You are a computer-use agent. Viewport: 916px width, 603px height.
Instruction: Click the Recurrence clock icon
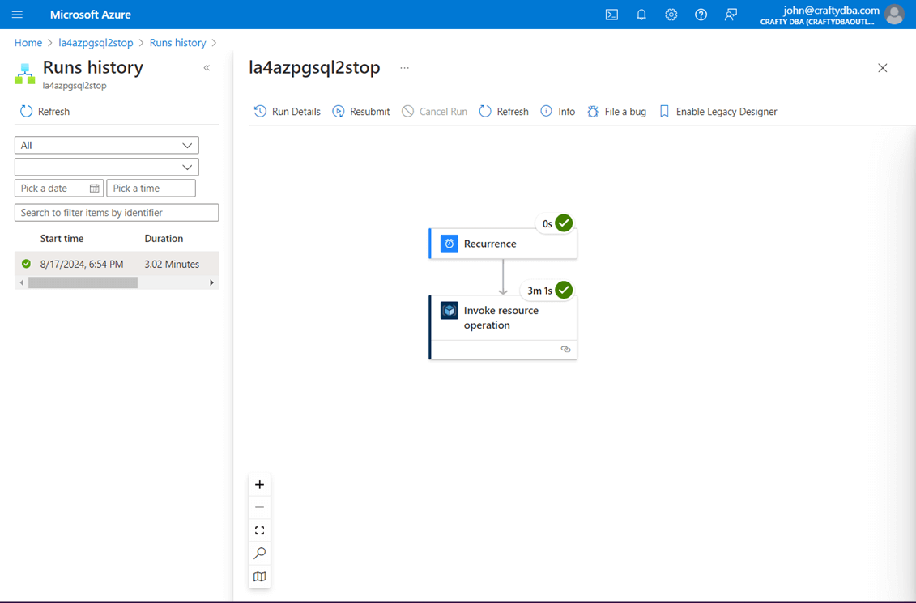pos(449,244)
